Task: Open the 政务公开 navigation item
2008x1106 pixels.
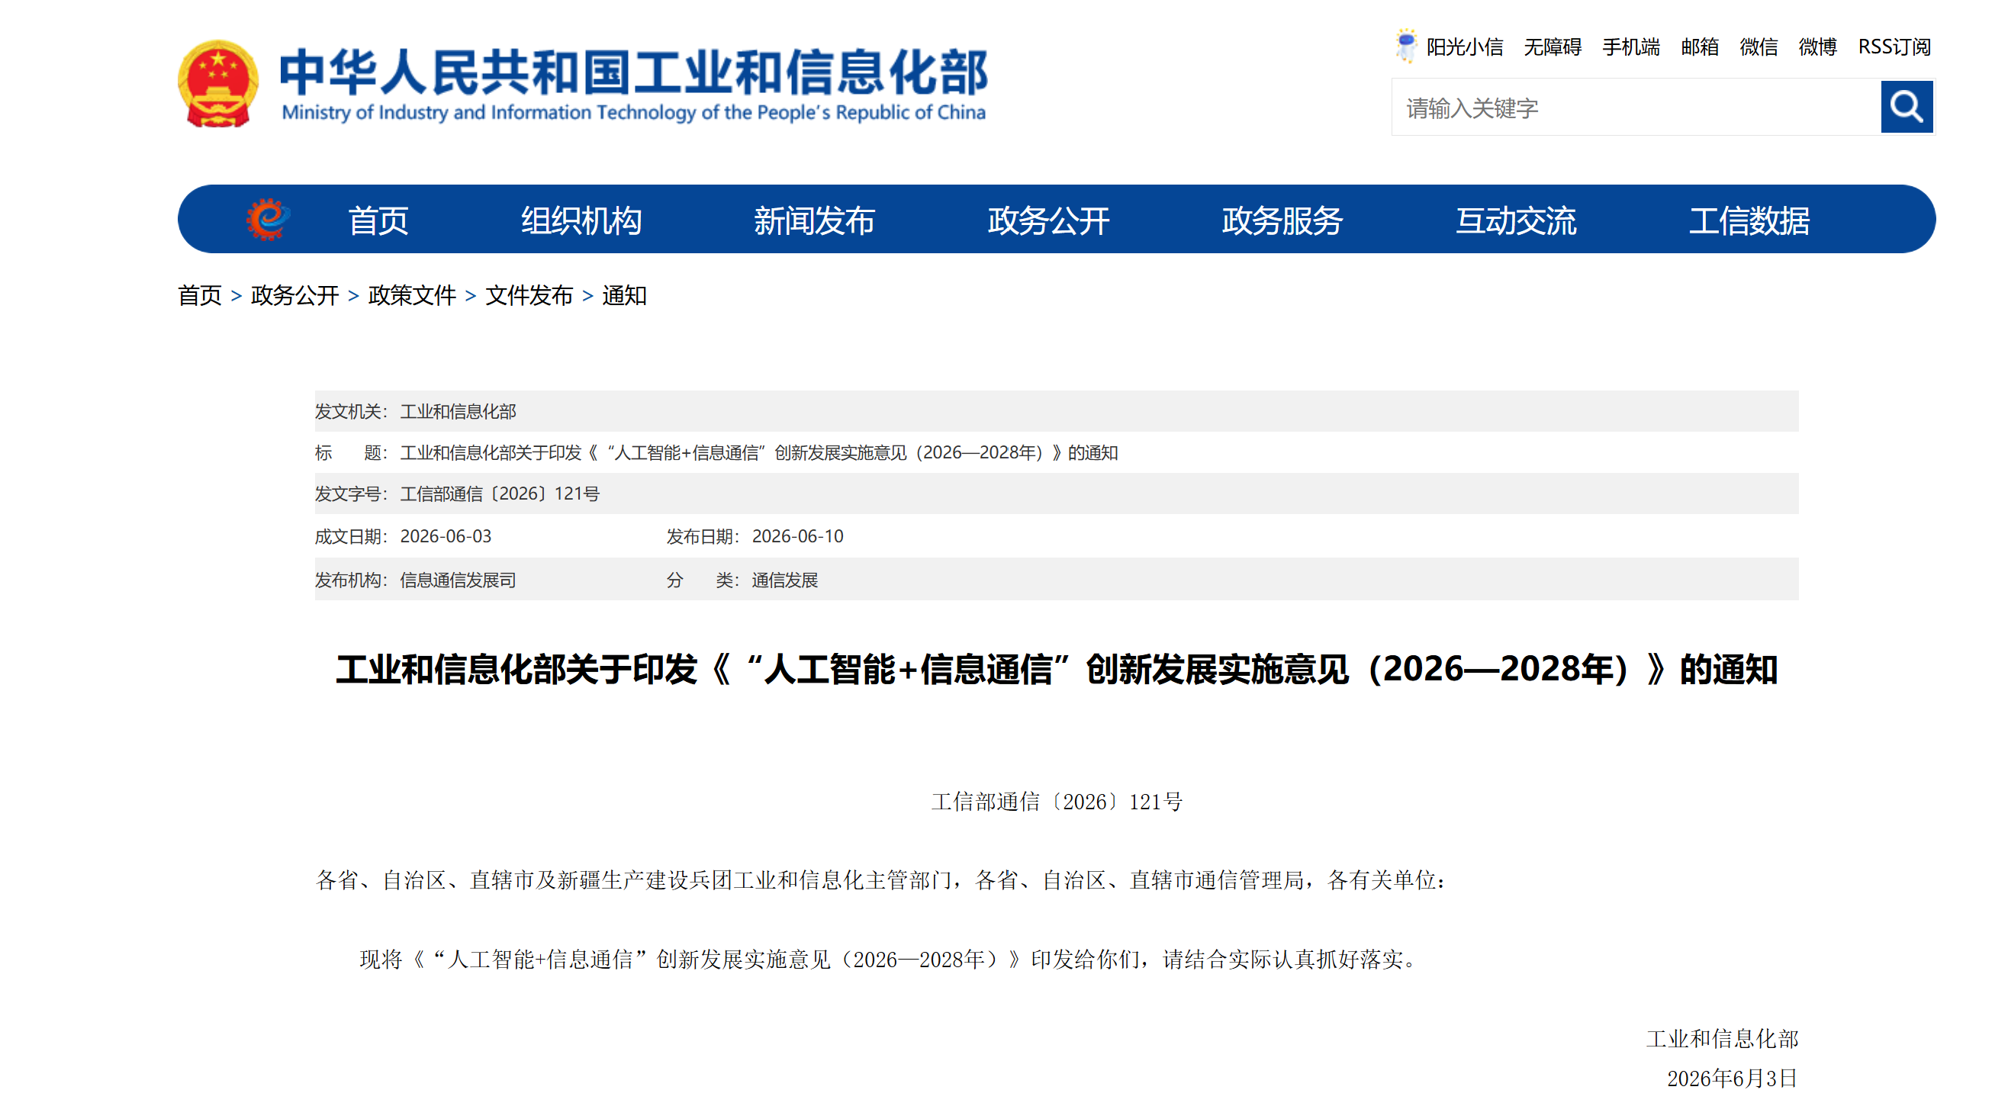Action: pos(1047,220)
